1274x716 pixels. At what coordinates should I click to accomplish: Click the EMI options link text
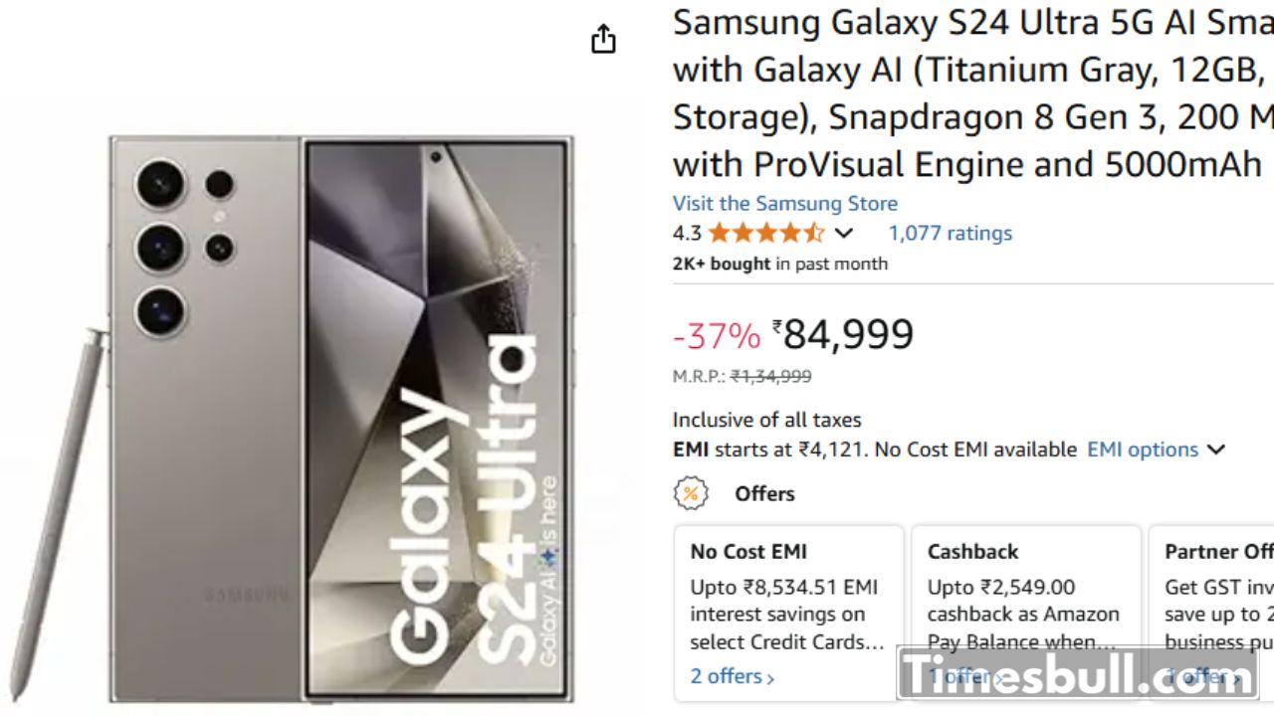[1142, 449]
